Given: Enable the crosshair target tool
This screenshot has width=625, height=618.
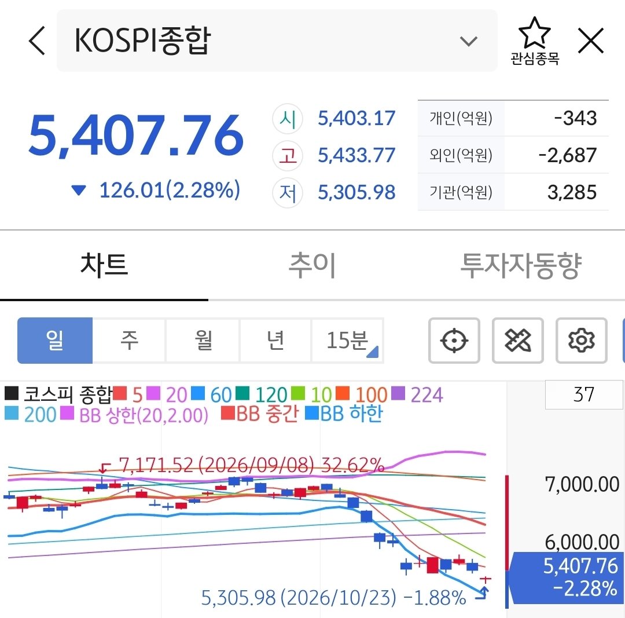Looking at the screenshot, I should click(x=454, y=341).
